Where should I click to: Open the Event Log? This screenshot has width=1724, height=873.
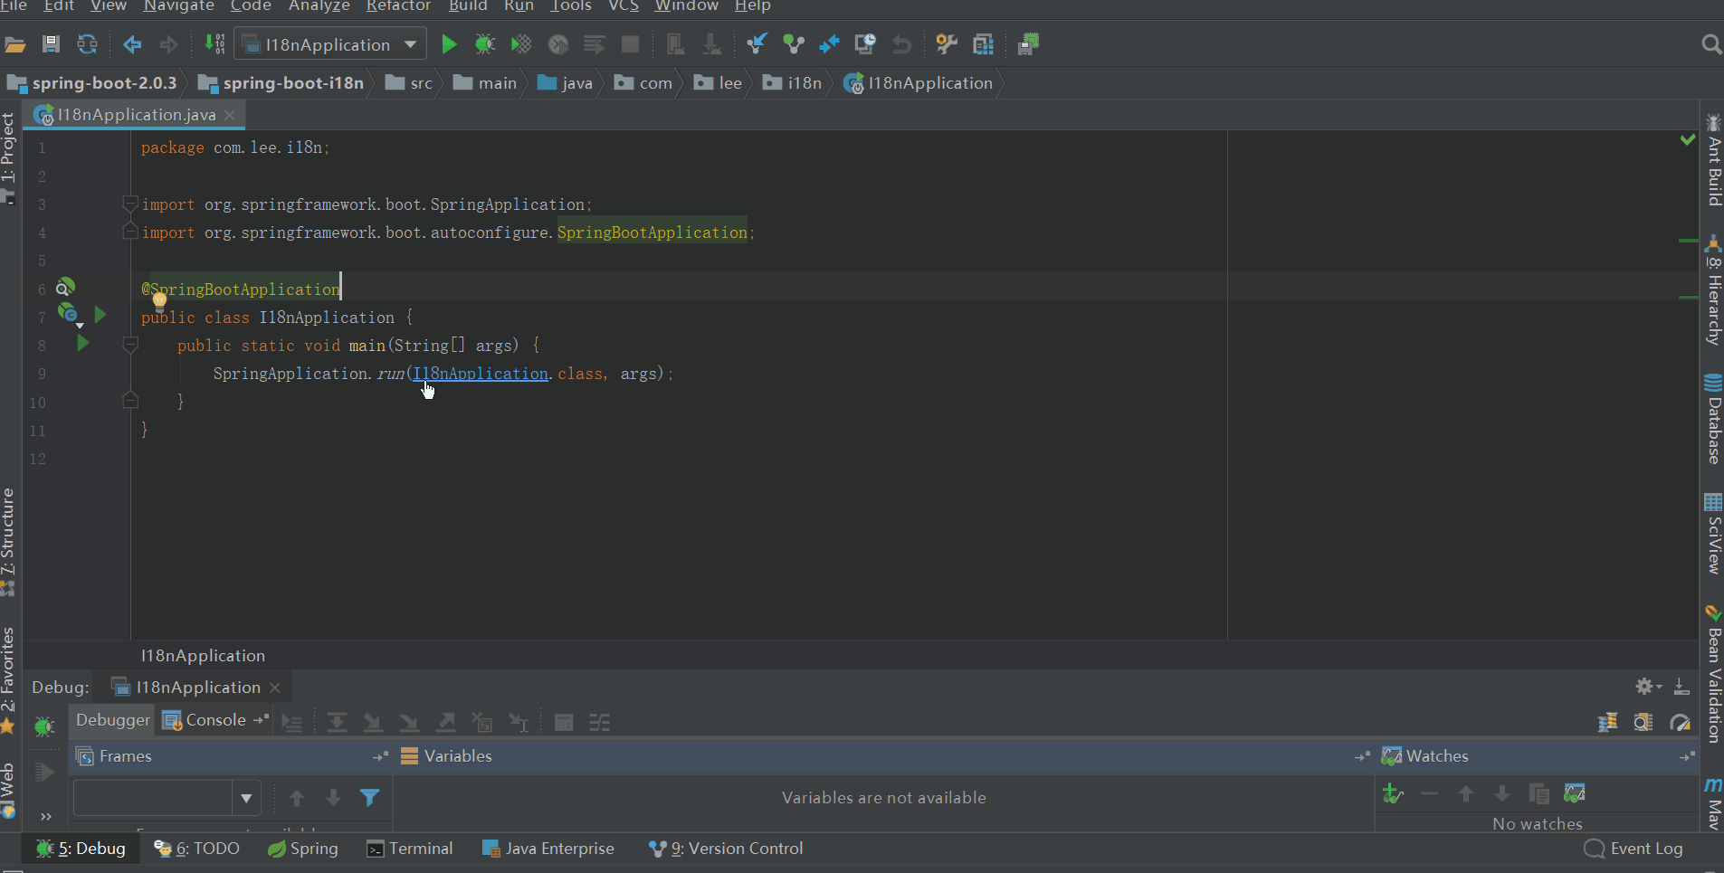[x=1634, y=849]
